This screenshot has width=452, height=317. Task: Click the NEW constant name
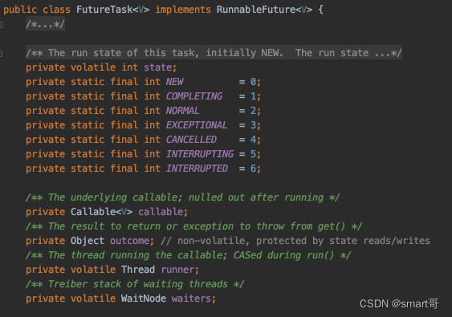pyautogui.click(x=175, y=82)
